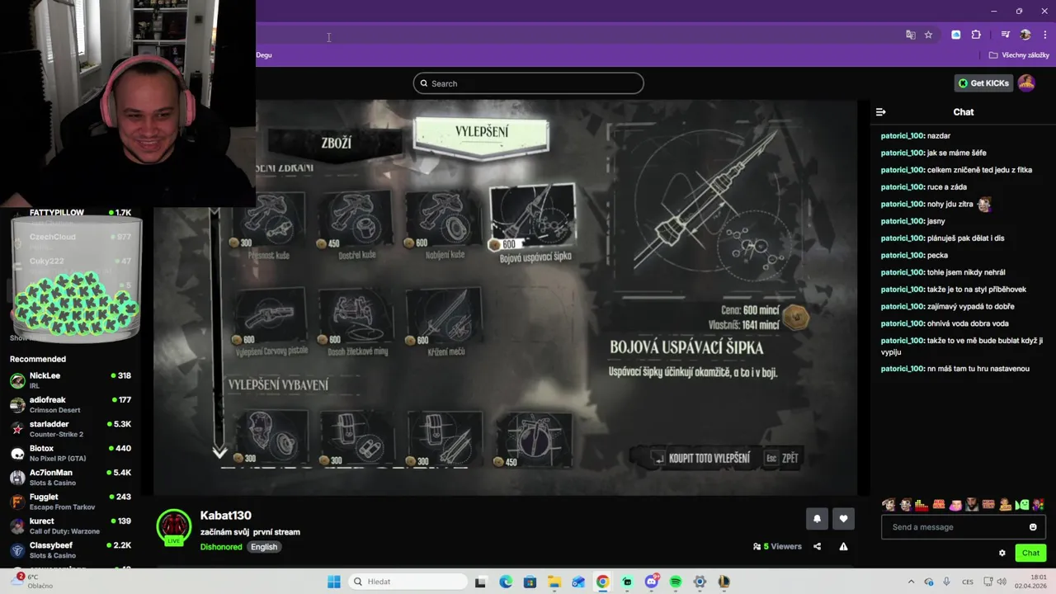Click the green ghost emote in quick emotes
Viewport: 1056px width, 594px height.
1023,505
